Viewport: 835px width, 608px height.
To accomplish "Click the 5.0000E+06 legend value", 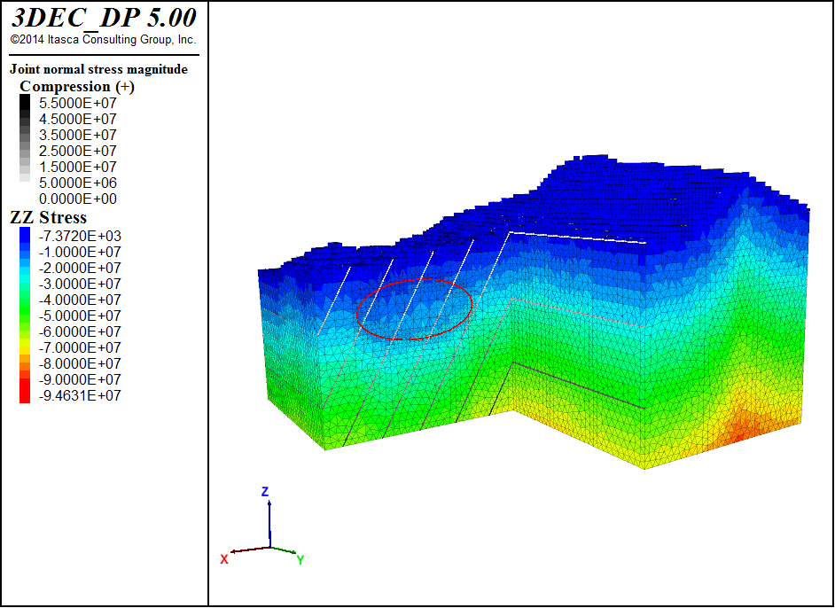I will click(x=78, y=183).
